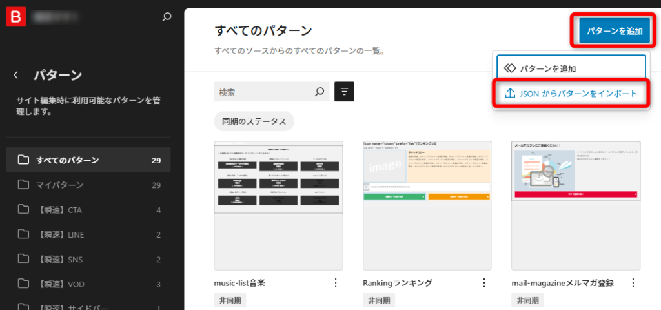661x310 pixels.
Task: Open the music-list音楽 pattern thumbnail
Action: [278, 205]
